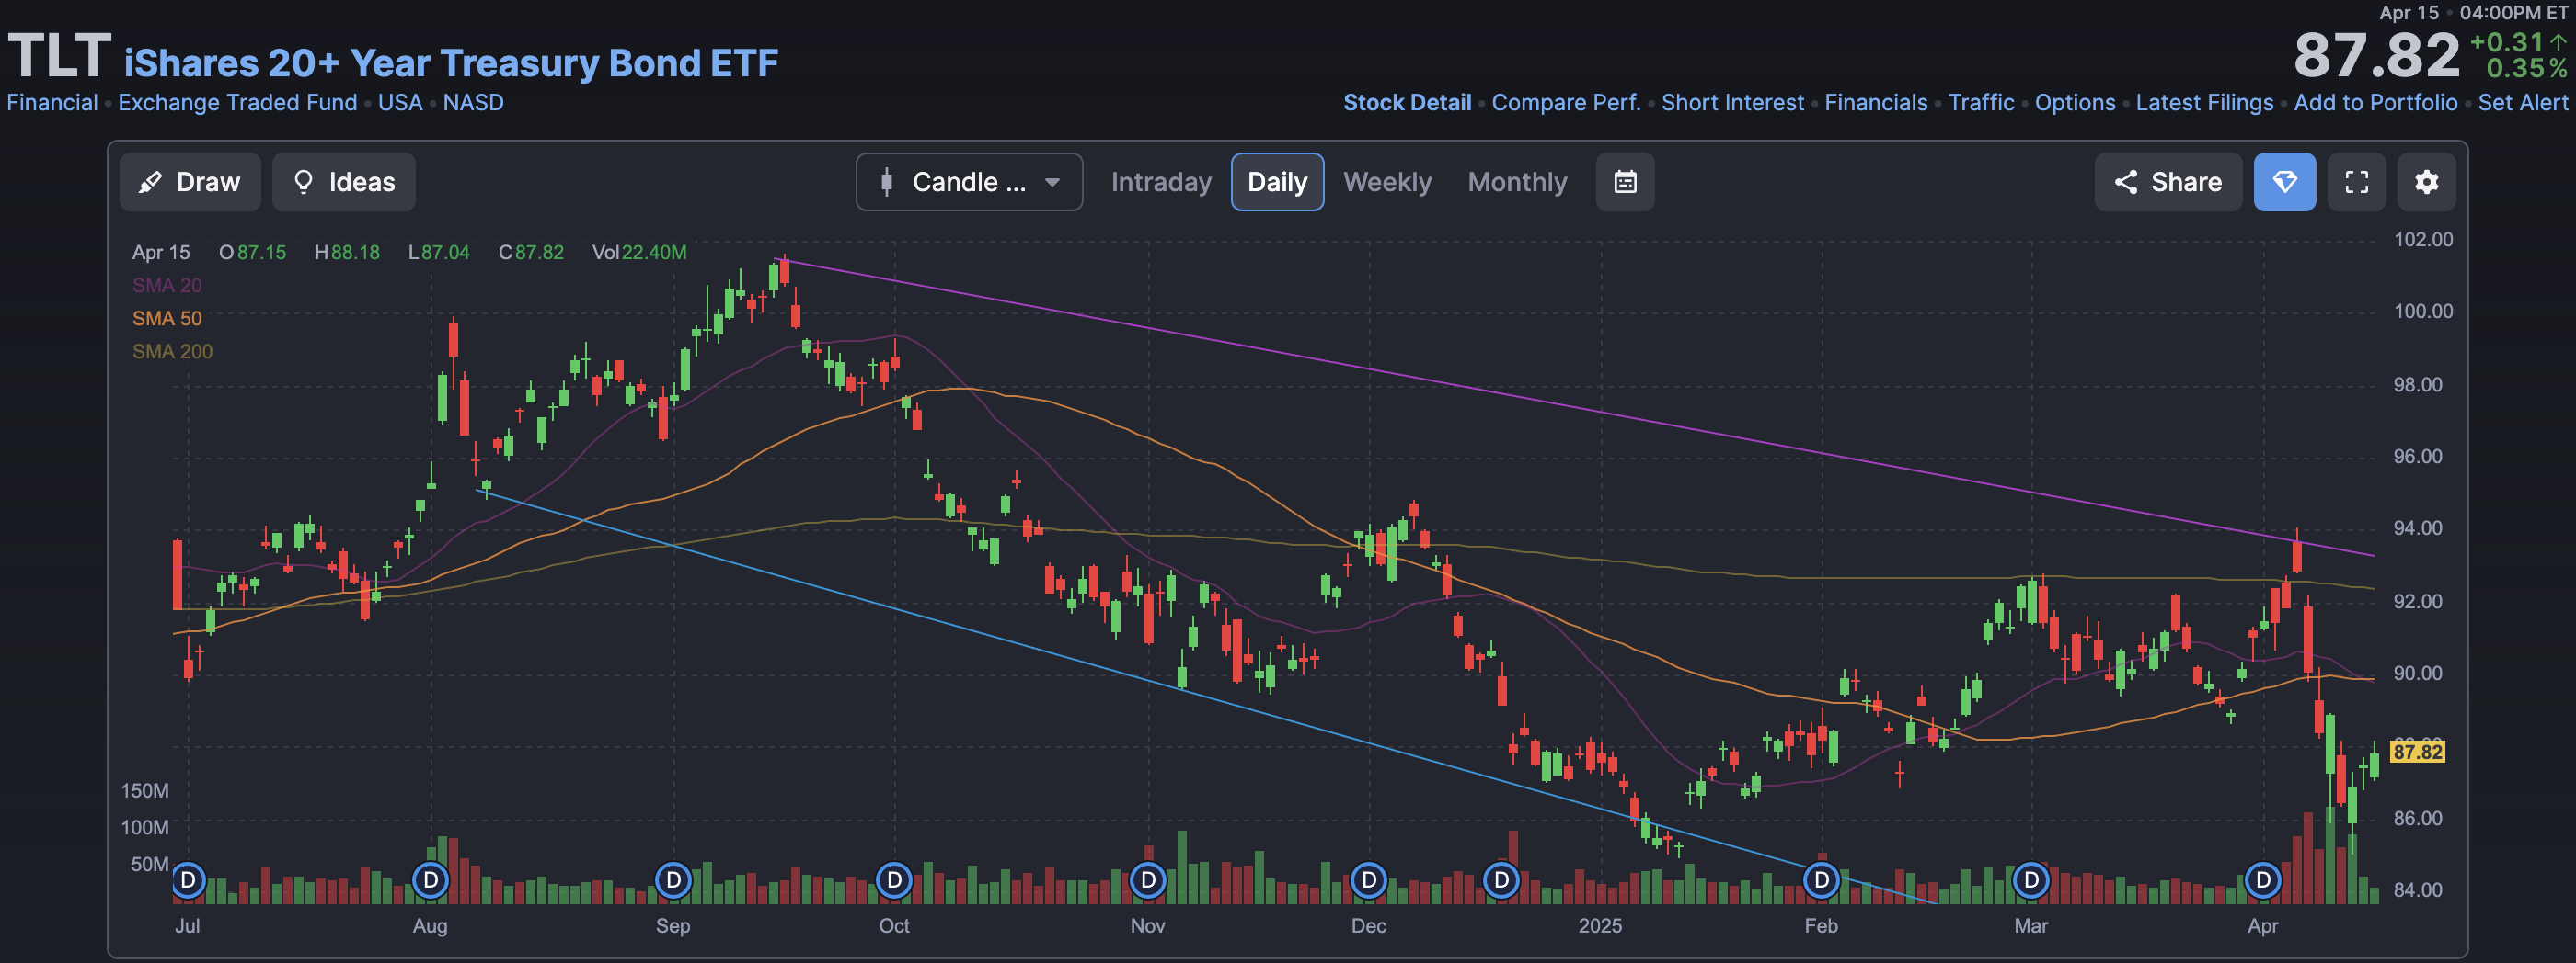Click the blue diamond premium icon
The width and height of the screenshot is (2576, 963).
[x=2284, y=182]
